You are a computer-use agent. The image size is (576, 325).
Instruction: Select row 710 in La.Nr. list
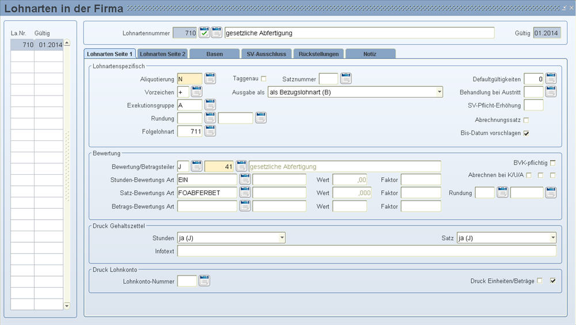[x=36, y=45]
